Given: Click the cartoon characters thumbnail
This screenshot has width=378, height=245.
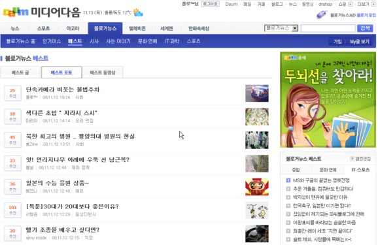Looking at the screenshot, I should [257, 210].
